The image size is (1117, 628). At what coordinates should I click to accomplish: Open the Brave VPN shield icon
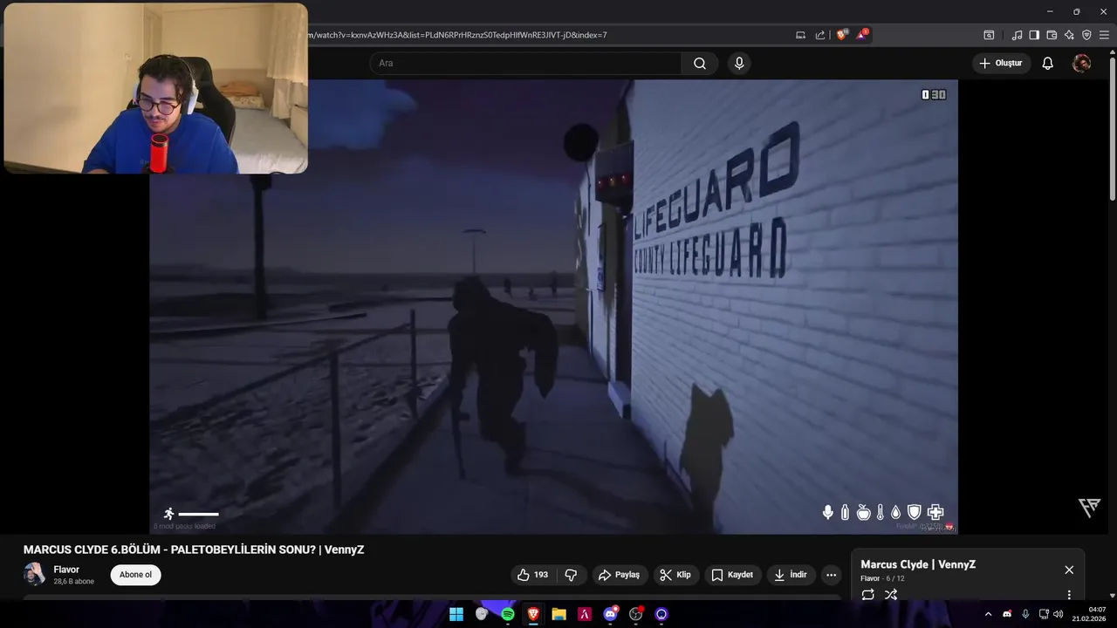(x=1086, y=35)
